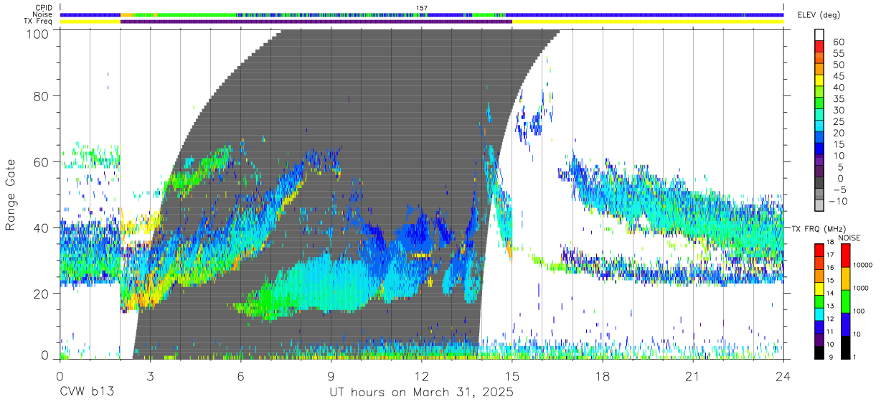
Task: Click the red top swatch of the NOISE colorbar
Action: pos(847,256)
